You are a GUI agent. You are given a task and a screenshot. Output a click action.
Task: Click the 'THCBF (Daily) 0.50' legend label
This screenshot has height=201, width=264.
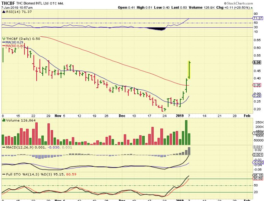23,39
